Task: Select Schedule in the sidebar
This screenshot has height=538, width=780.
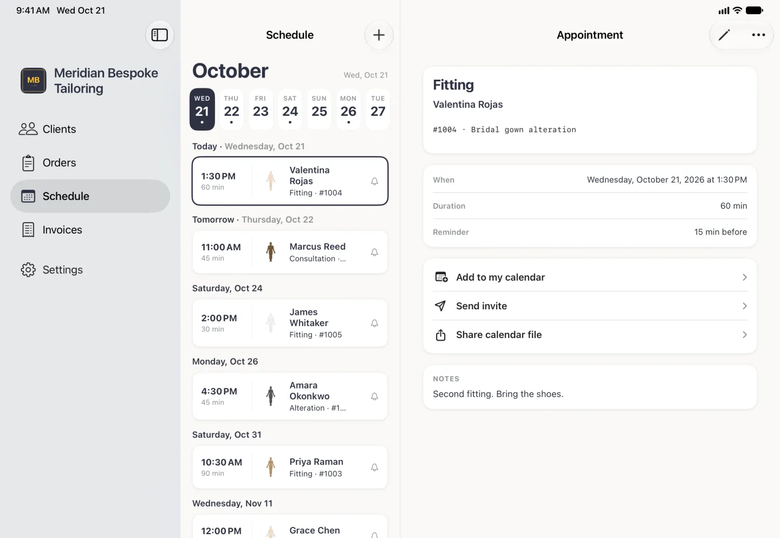Action: click(x=90, y=196)
